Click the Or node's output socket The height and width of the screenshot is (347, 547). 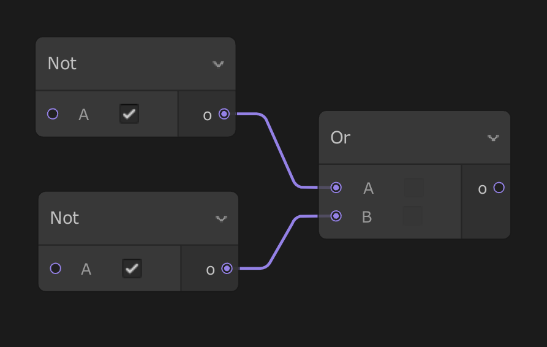499,188
